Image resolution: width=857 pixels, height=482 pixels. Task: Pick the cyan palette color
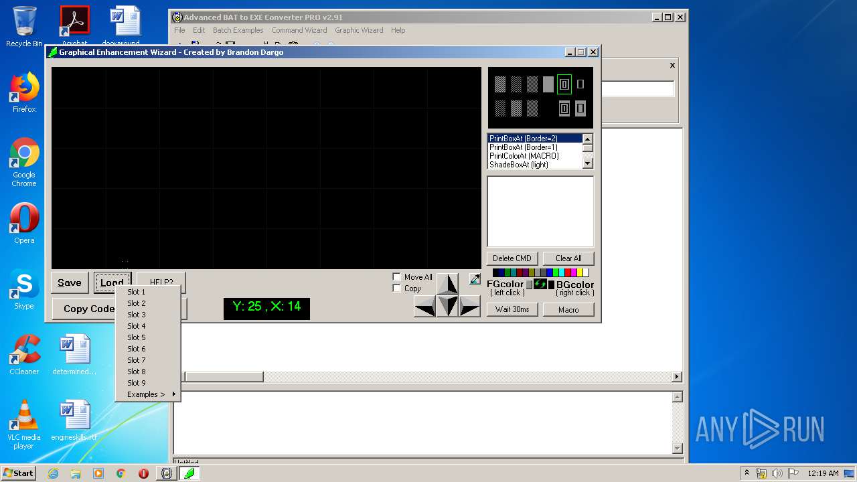562,272
